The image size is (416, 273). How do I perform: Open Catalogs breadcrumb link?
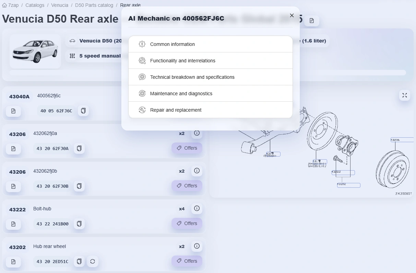pos(35,5)
